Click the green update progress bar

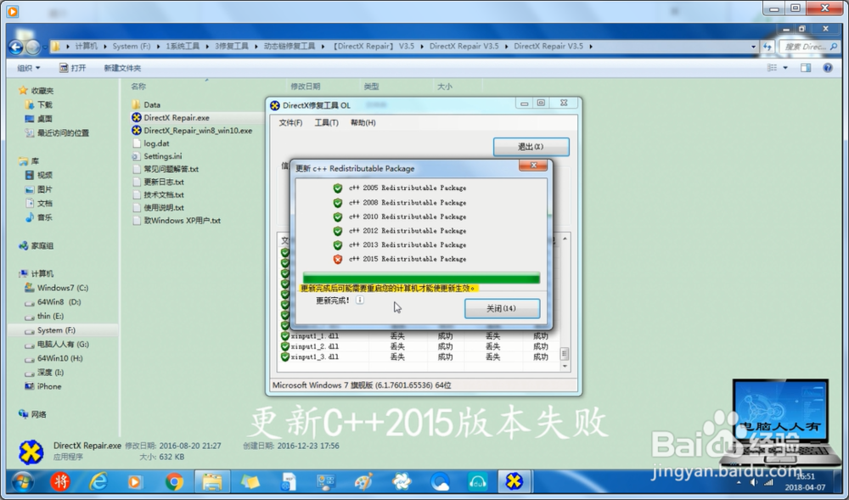[x=421, y=278]
